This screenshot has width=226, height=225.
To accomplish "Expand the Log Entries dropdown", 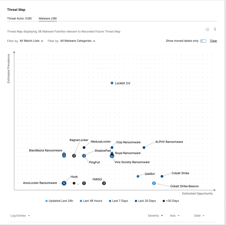I will pos(20,216).
